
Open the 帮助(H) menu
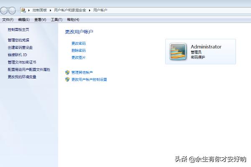click(x=73, y=19)
